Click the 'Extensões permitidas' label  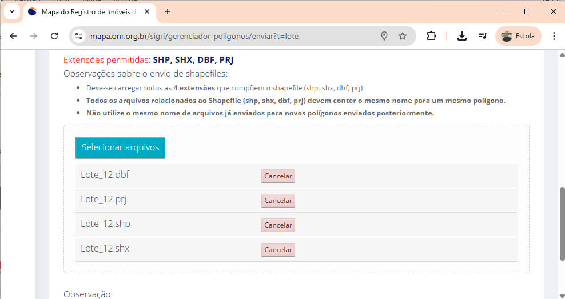107,60
